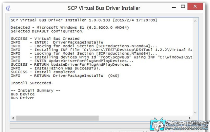Screen dimensions: 210x132
Task: Click the log's vertical scroll down arrow
Action: [195, 112]
